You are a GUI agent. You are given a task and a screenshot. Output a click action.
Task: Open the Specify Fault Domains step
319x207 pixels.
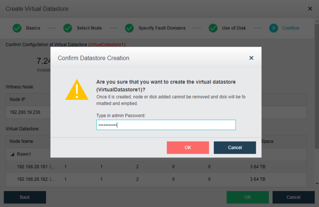(x=162, y=28)
